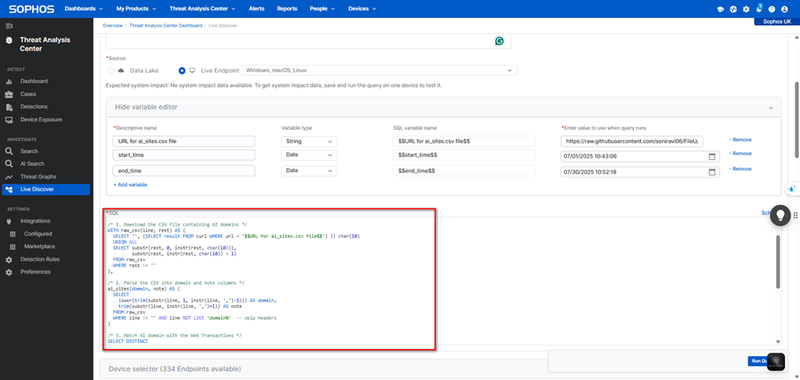The height and width of the screenshot is (380, 800).
Task: Open calendar picker for end_time value
Action: coord(711,172)
